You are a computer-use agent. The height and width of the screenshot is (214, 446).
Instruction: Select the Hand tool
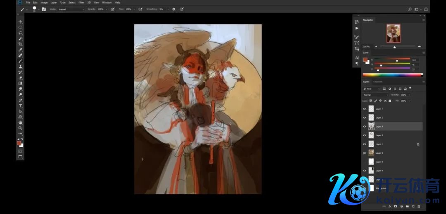pyautogui.click(x=20, y=122)
